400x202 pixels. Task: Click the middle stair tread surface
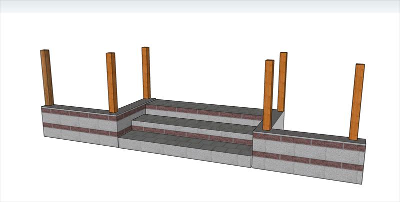195,122
